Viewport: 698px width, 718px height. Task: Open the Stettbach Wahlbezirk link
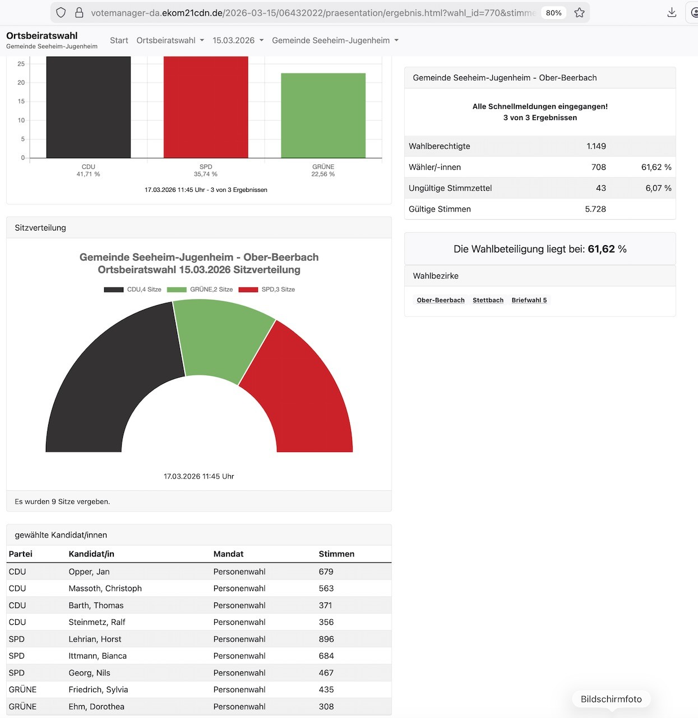click(488, 300)
